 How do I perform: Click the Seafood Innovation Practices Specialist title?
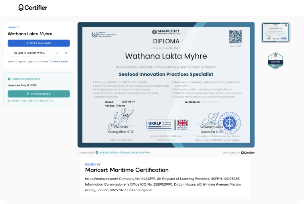click(x=166, y=74)
